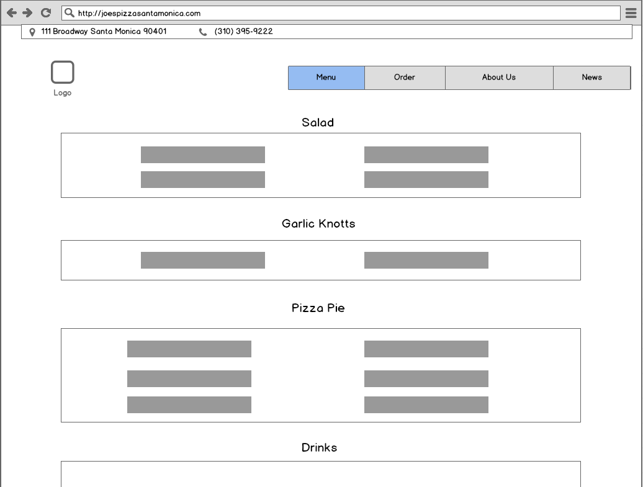This screenshot has height=487, width=643.
Task: Reload the page with the refresh icon
Action: coord(46,13)
